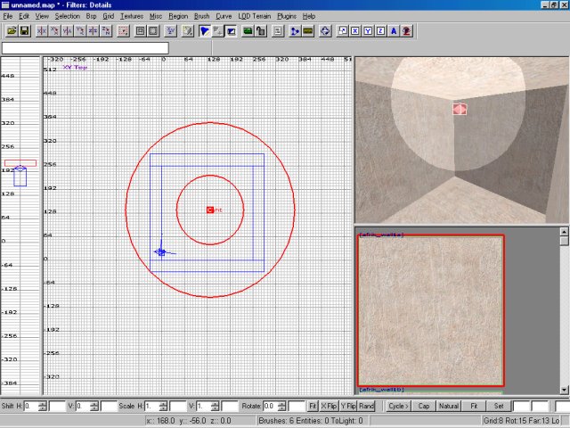This screenshot has width=570, height=428.
Task: Toggle the Y axis toolbar button
Action: [367, 30]
